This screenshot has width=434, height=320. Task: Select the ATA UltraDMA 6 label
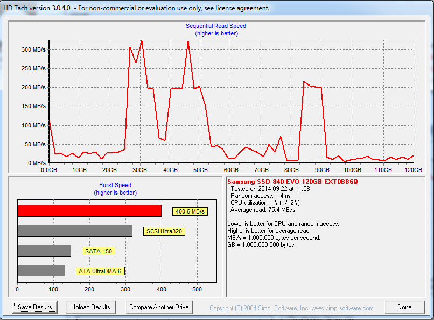click(x=100, y=271)
